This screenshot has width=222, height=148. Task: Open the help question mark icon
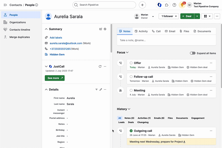pyautogui.click(x=174, y=5)
